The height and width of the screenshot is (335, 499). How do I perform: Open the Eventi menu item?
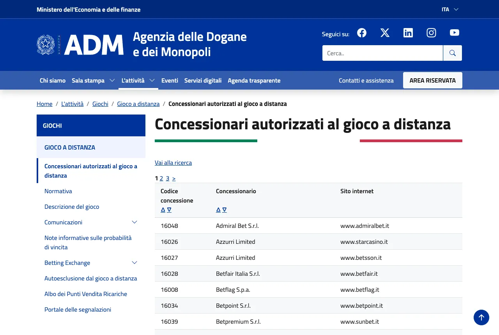coord(170,80)
